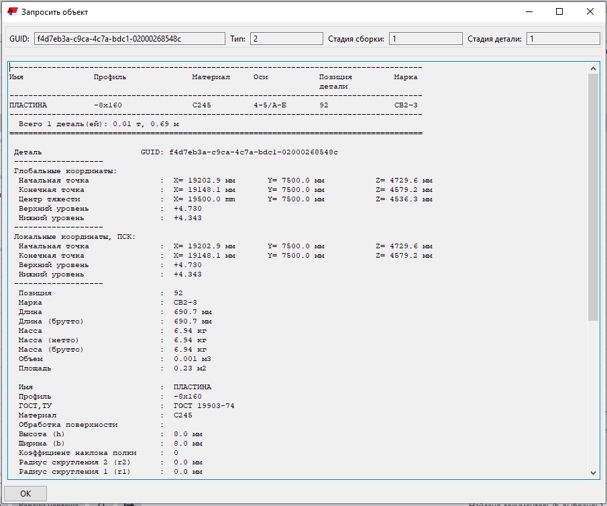Focus the GUID field at the top
Viewport: 607px width, 506px height.
tap(129, 39)
